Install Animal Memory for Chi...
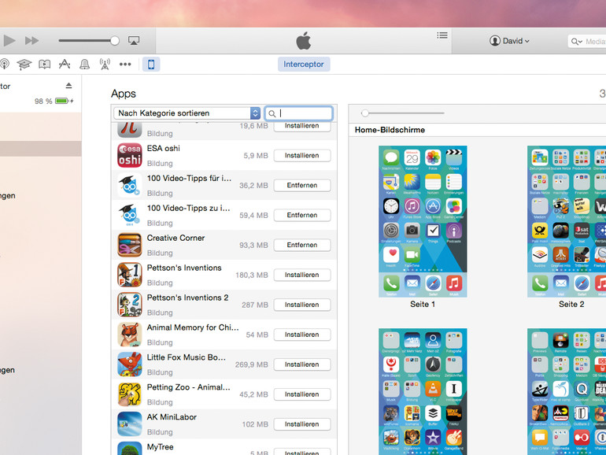 click(302, 335)
